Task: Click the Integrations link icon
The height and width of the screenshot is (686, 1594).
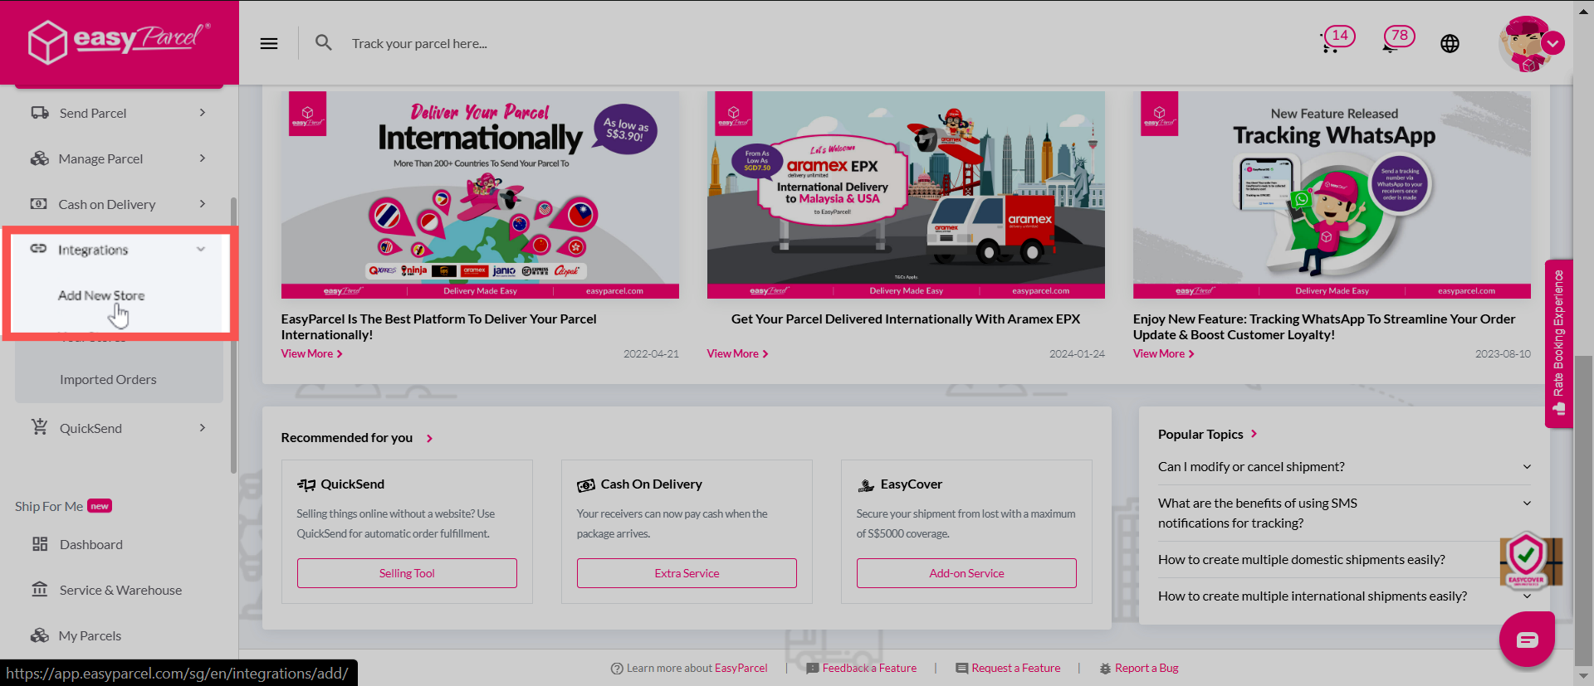Action: (x=39, y=249)
